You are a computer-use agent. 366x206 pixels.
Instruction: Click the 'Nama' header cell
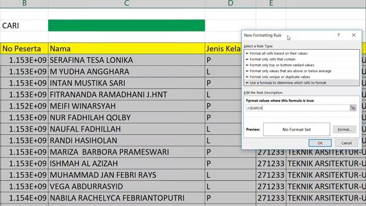[x=126, y=49]
